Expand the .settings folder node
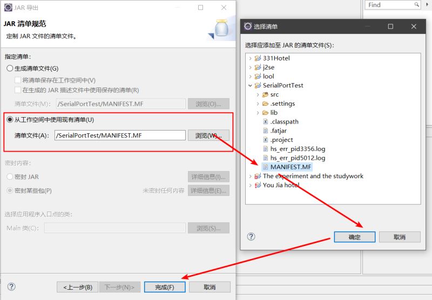This screenshot has width=432, height=300. [258, 104]
